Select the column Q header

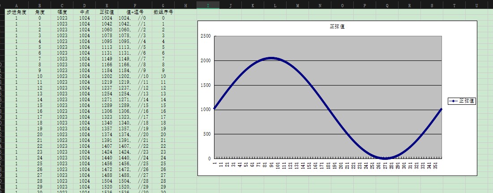387,5
